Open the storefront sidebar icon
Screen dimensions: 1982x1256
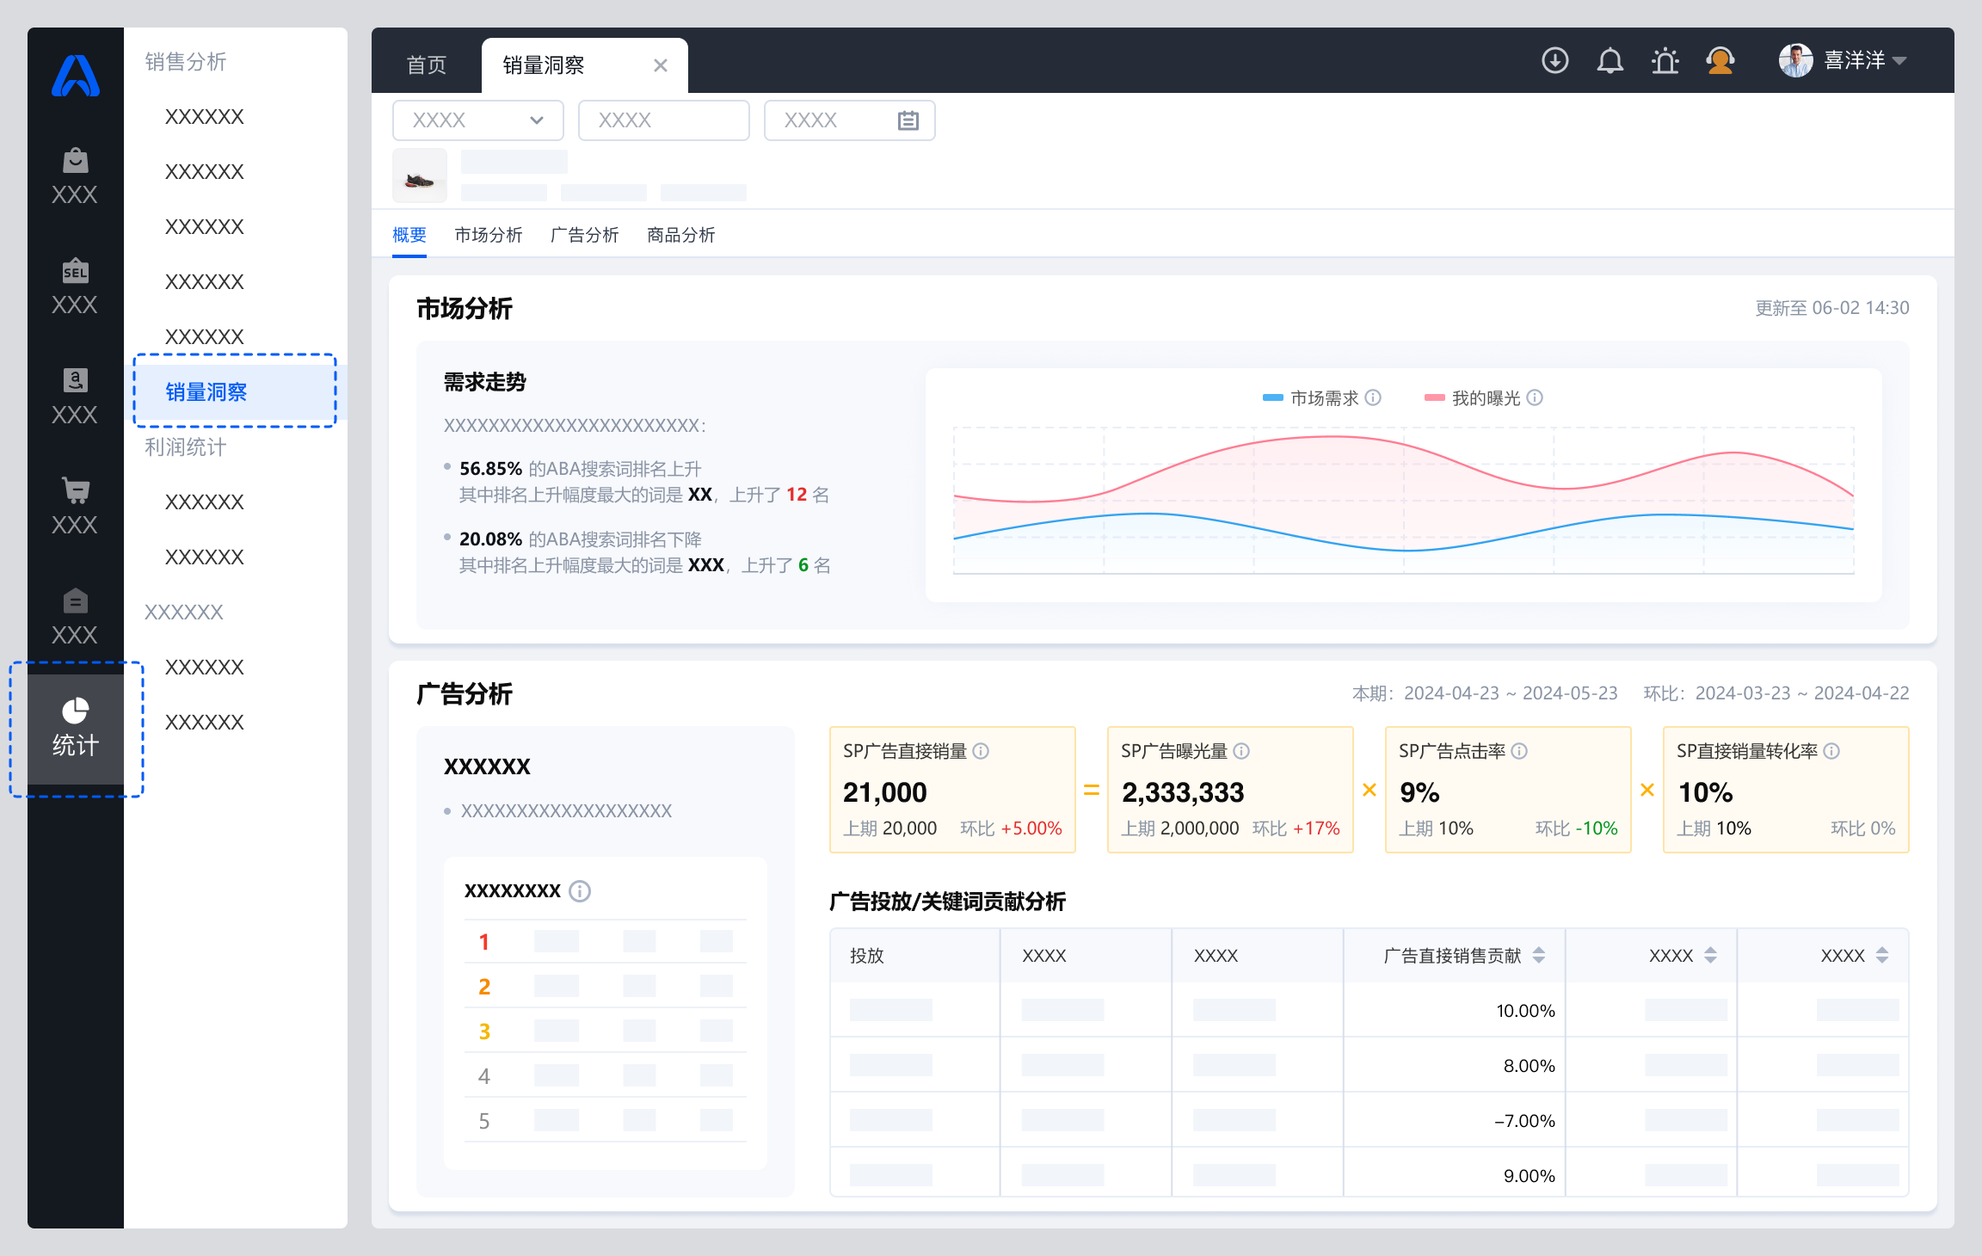coord(76,600)
